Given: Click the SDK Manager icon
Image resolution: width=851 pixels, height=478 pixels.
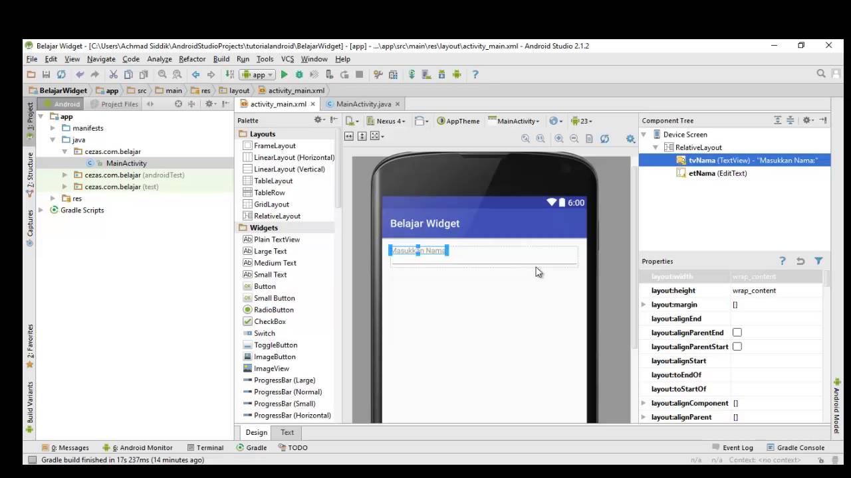Looking at the screenshot, I should tap(441, 74).
